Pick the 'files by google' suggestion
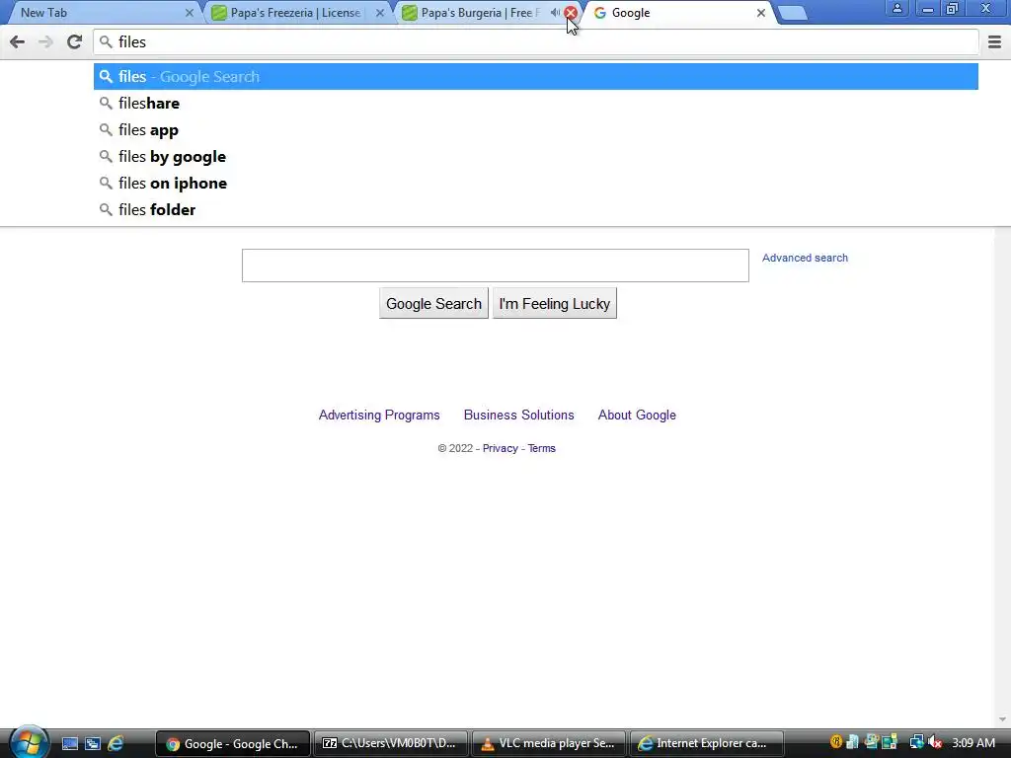Image resolution: width=1011 pixels, height=758 pixels. 536,157
